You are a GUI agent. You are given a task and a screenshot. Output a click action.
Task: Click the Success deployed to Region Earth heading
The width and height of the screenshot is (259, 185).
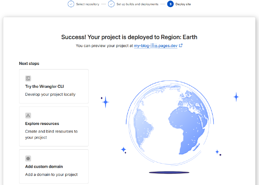tap(129, 37)
